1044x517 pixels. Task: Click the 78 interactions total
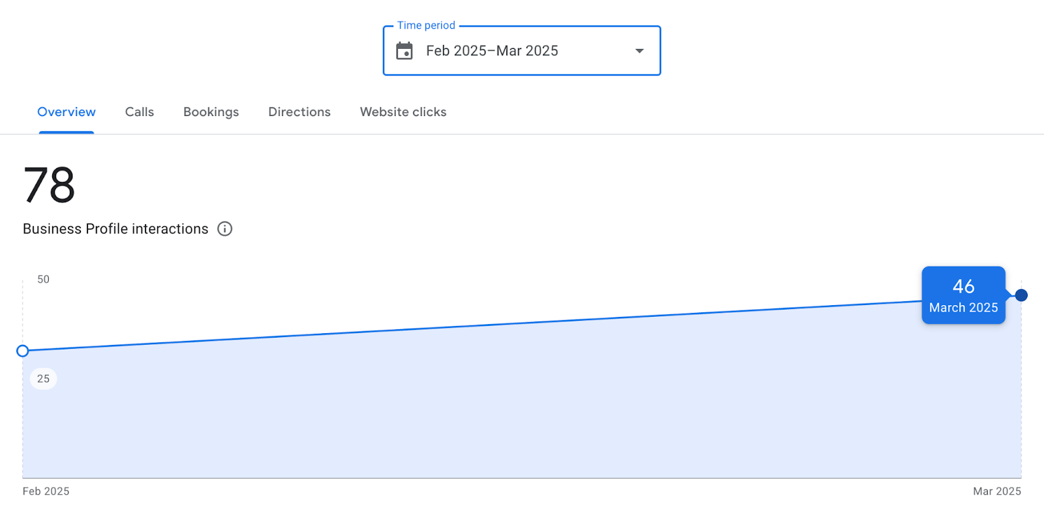pos(50,185)
